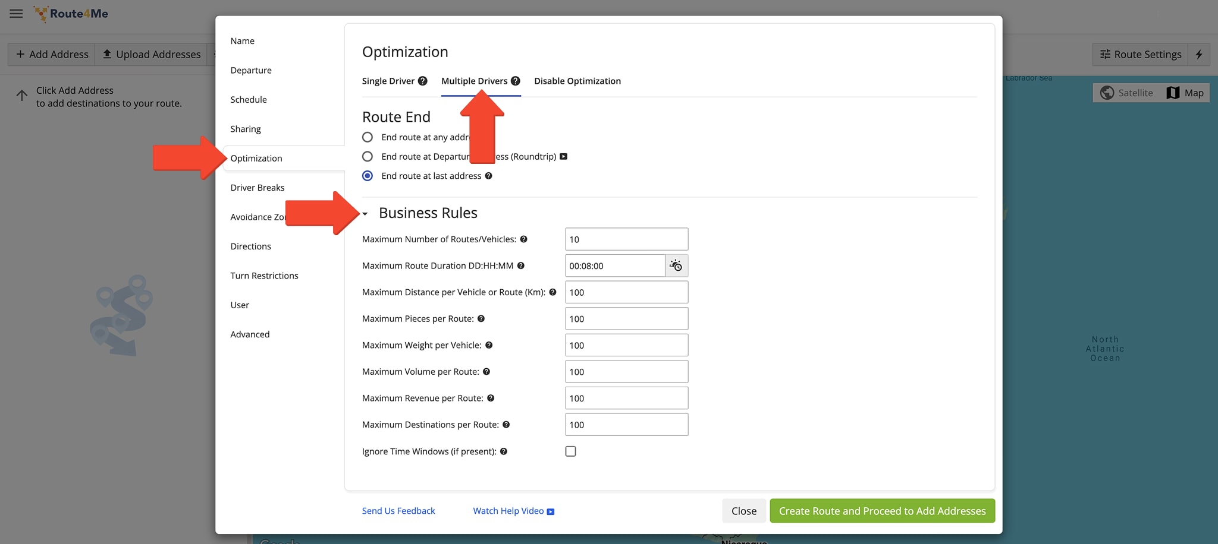Show help for Maximum Distance per Vehicle
The image size is (1218, 544).
(553, 292)
